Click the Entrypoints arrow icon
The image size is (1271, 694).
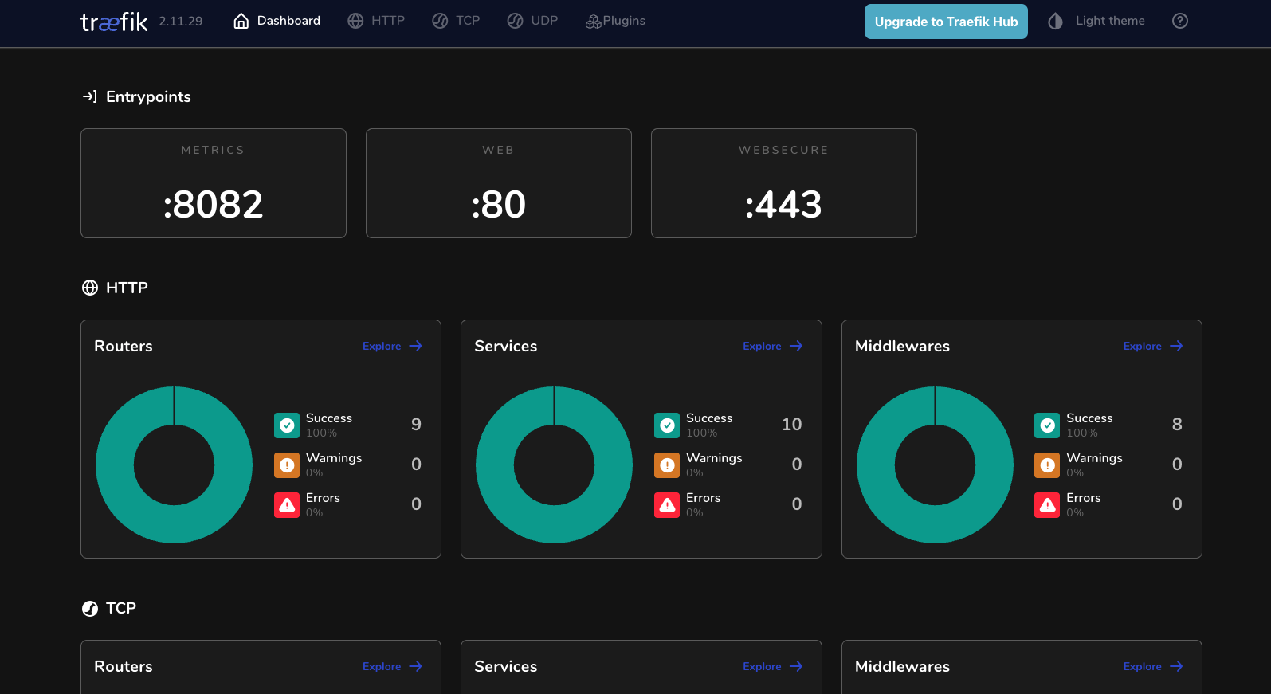coord(90,96)
